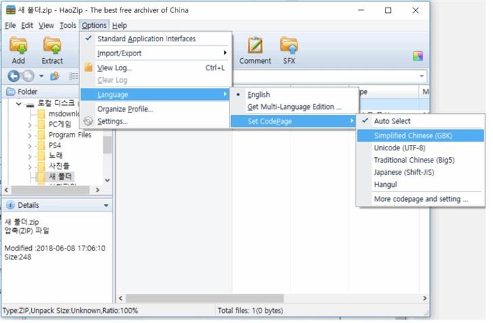Click the list view mode icon
Image resolution: width=493 pixels, height=323 pixels.
[x=74, y=76]
